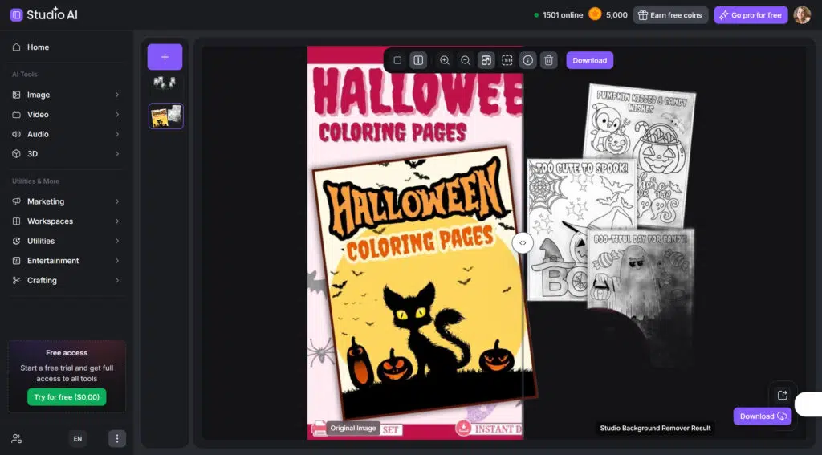Click the 1501 online status text
This screenshot has width=822, height=455.
pos(563,15)
